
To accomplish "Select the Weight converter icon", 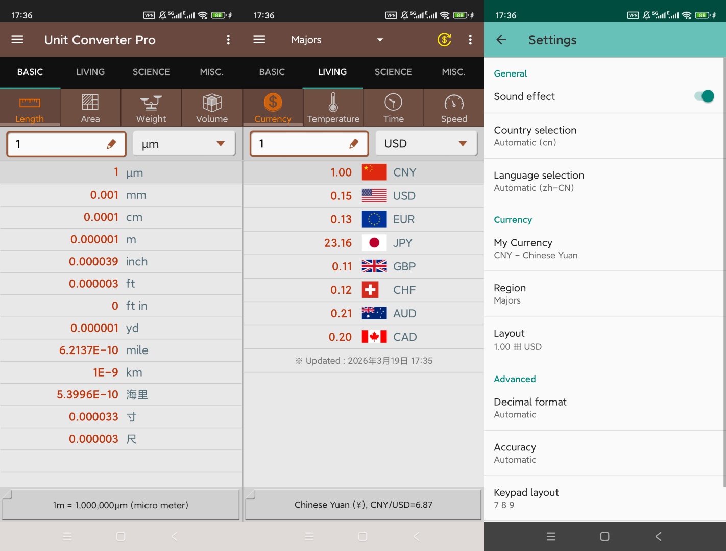I will click(151, 108).
